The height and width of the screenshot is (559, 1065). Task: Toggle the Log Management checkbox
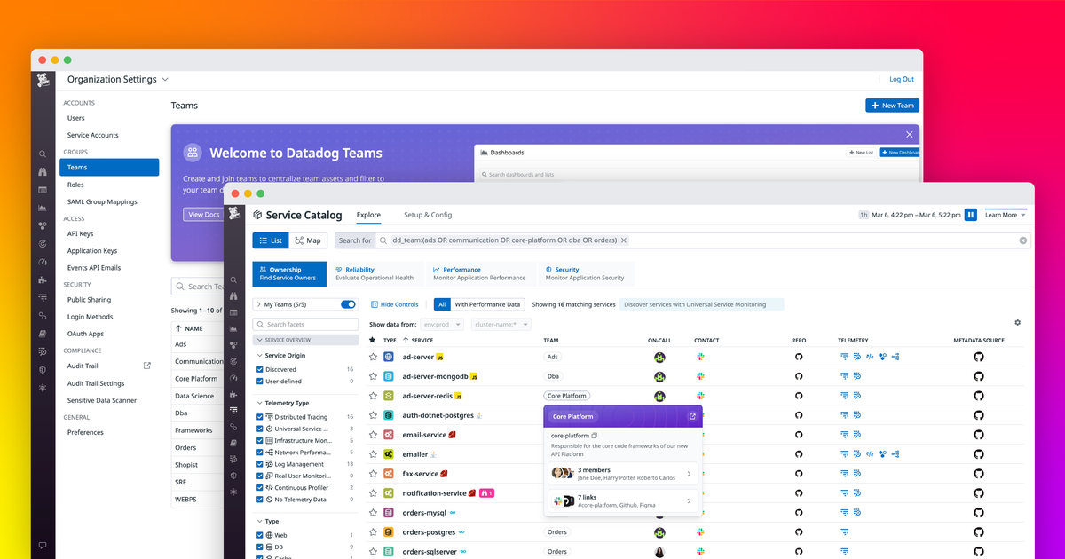point(260,464)
